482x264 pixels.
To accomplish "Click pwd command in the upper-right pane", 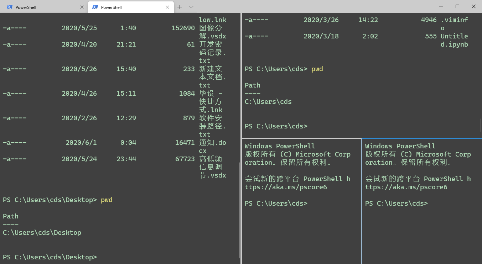I will [x=317, y=69].
